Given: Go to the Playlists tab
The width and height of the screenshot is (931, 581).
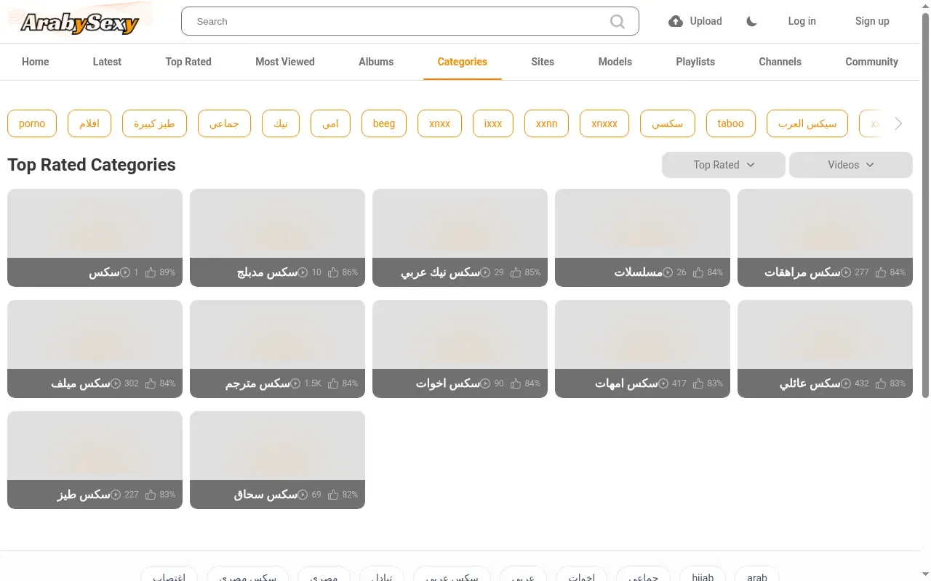Looking at the screenshot, I should pyautogui.click(x=695, y=62).
